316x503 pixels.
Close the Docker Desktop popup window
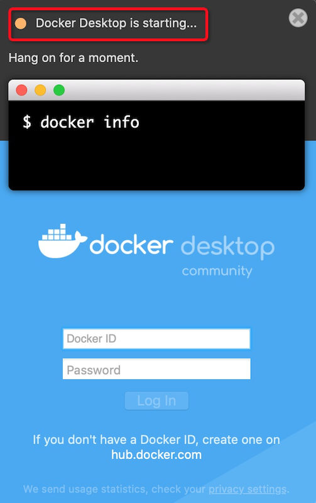[298, 18]
